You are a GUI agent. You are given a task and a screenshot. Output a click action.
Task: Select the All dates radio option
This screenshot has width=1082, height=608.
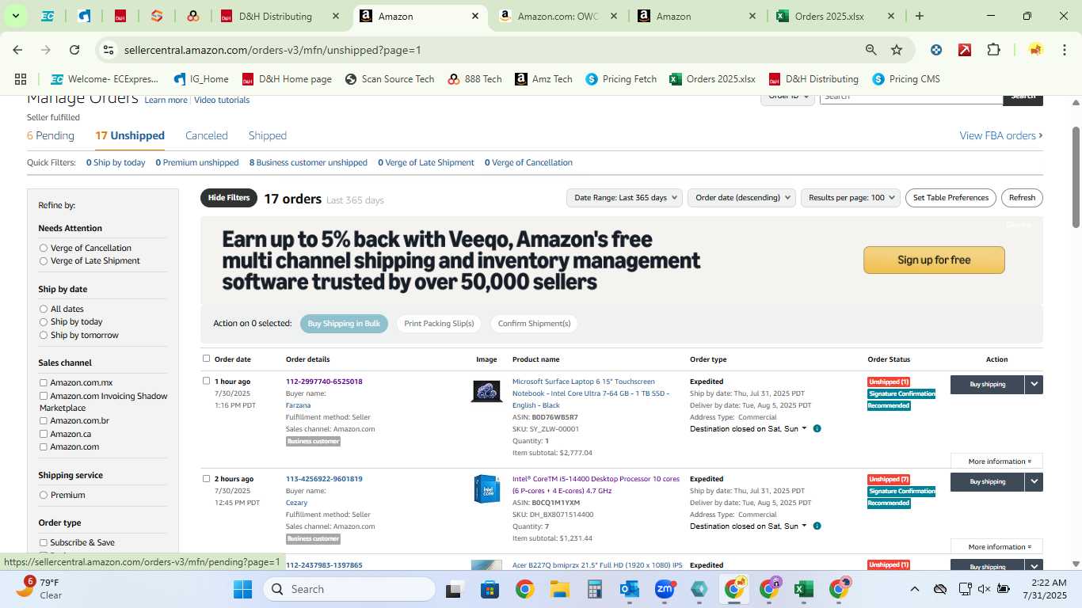(x=44, y=309)
